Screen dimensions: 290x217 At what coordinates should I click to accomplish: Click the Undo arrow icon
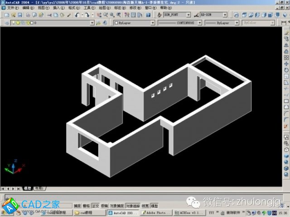77,15
